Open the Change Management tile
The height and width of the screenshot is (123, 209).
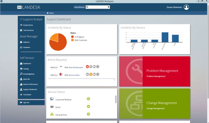[155, 104]
